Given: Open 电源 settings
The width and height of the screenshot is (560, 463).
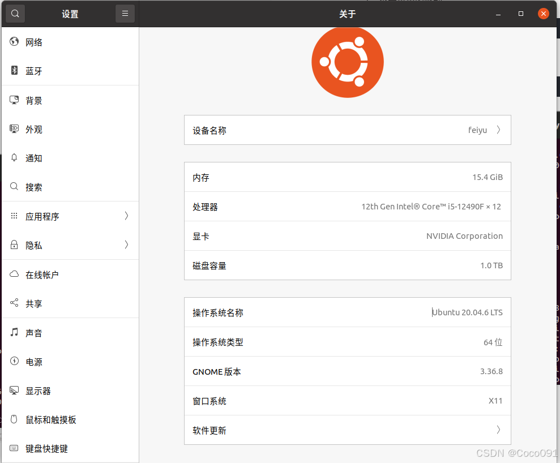Looking at the screenshot, I should click(x=70, y=362).
